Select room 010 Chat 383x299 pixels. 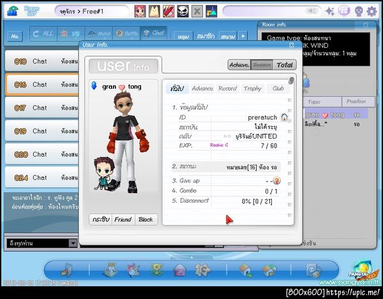point(41,61)
